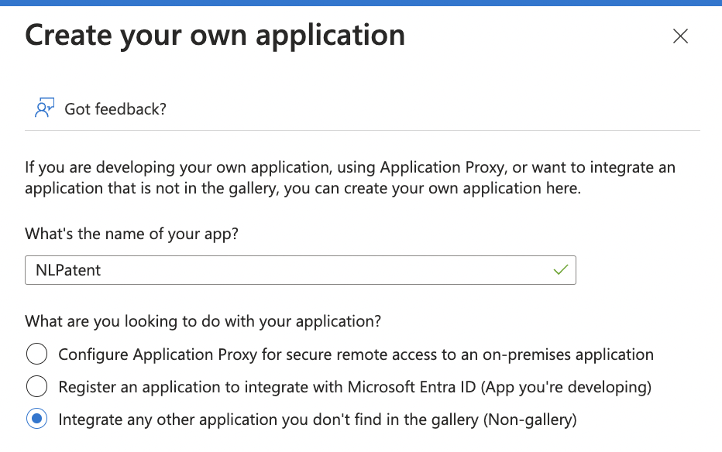Click the words App you're developing
Image resolution: width=722 pixels, height=452 pixels.
[566, 387]
